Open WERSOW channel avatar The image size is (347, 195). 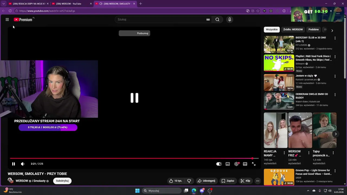tap(11, 181)
